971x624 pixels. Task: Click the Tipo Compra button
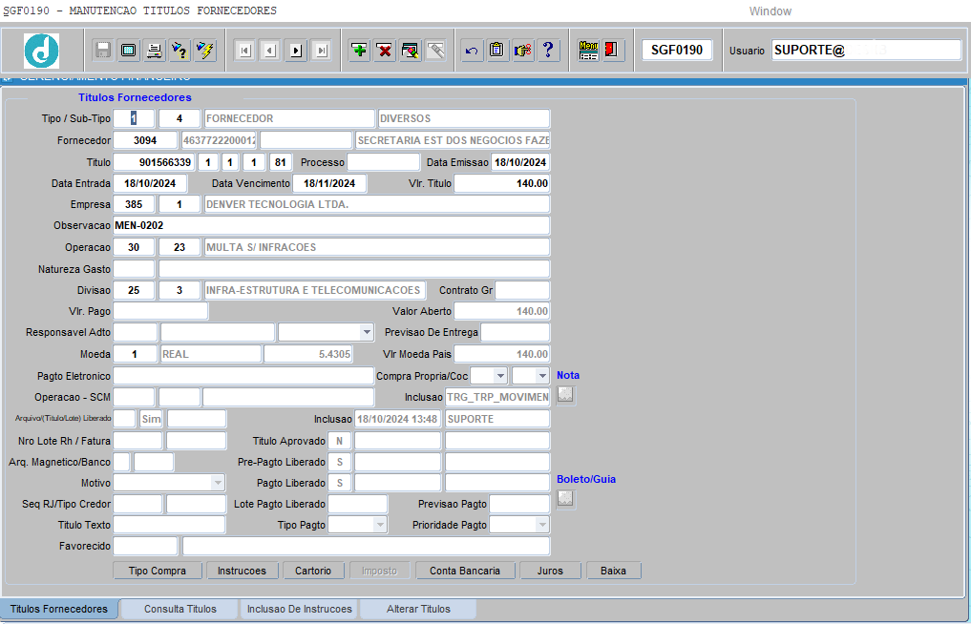click(158, 571)
